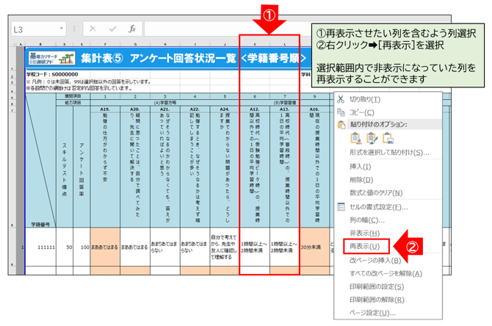Open 列の幅(C)... menu entry
The height and width of the screenshot is (326, 492).
click(367, 220)
